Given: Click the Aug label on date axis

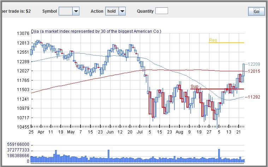Looking at the screenshot, I should [180, 132].
